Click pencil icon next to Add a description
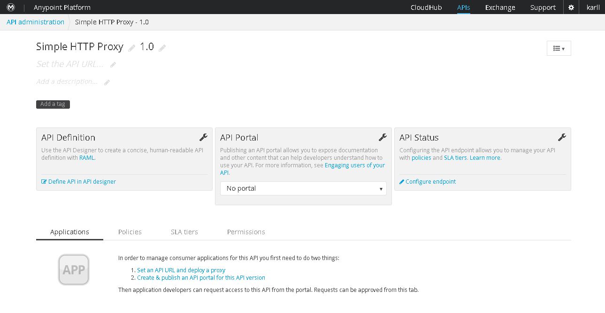 pos(107,82)
